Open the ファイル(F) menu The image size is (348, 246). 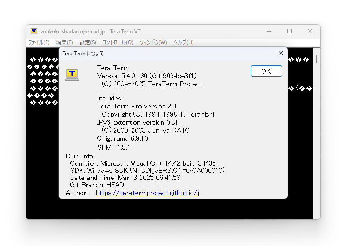[39, 42]
